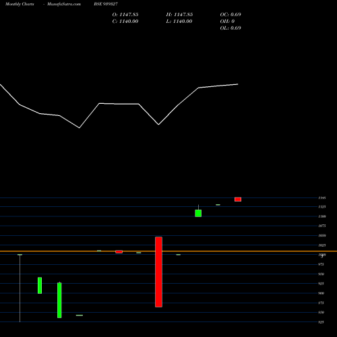Click the 925 price axis label
The height and width of the screenshot is (337, 337).
coord(321,284)
